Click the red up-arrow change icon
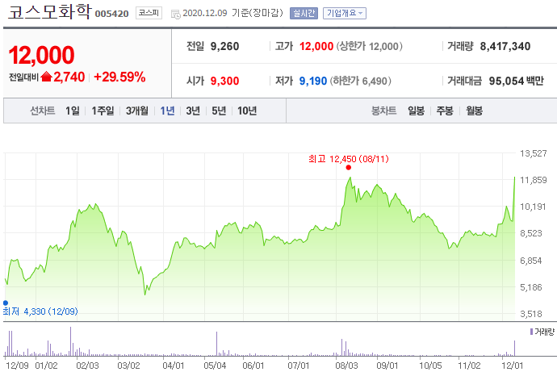Screen dimensions: 557x376 [46, 77]
